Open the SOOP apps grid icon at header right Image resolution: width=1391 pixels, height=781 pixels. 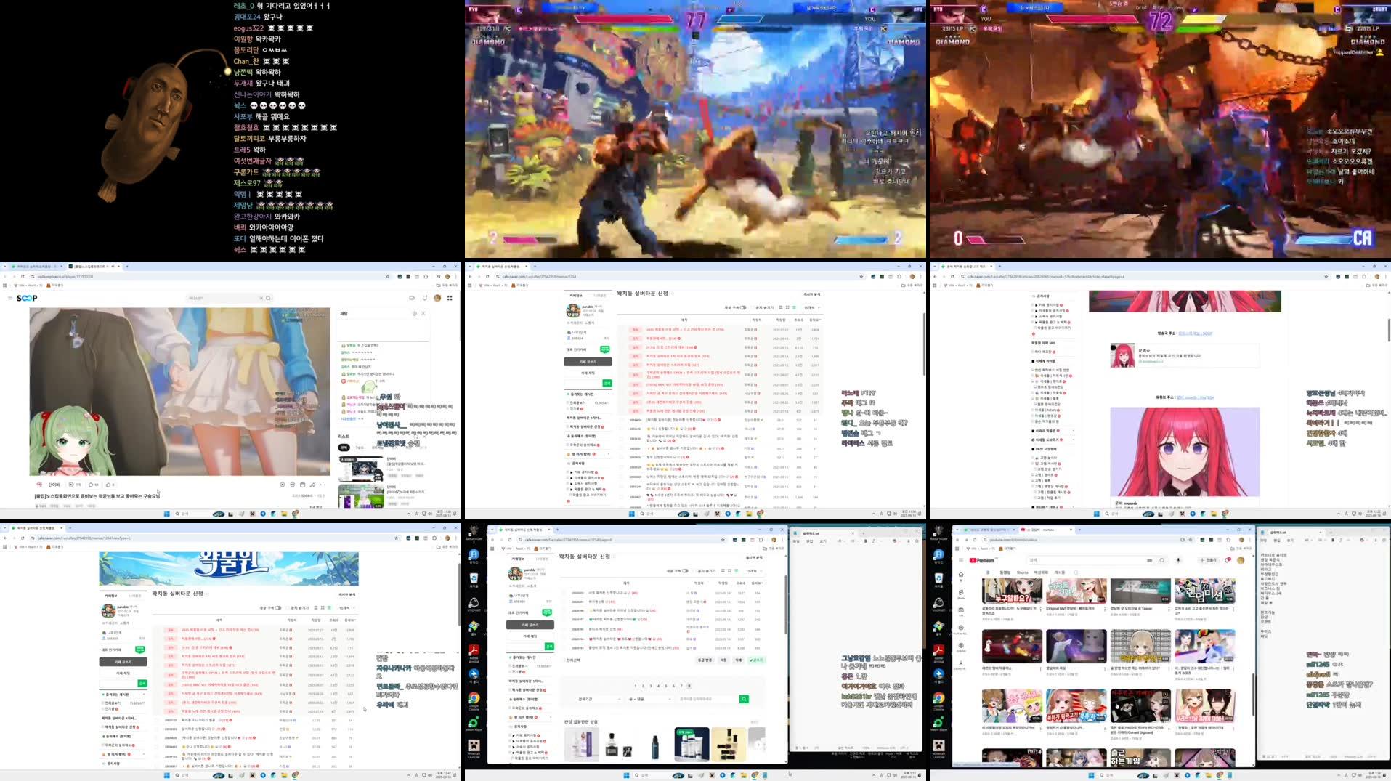[x=450, y=298]
